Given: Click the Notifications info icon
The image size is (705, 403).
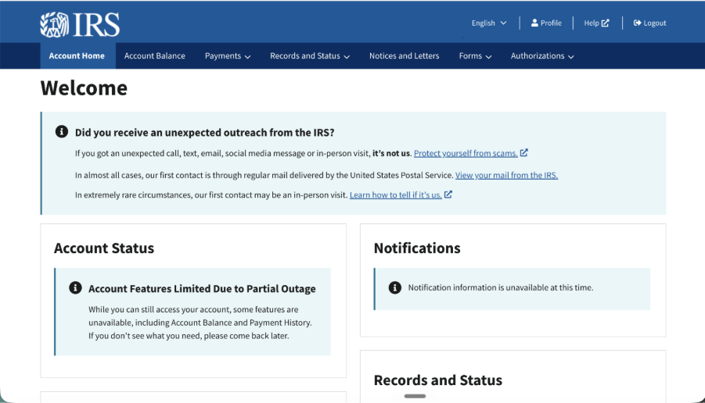Looking at the screenshot, I should (x=395, y=287).
